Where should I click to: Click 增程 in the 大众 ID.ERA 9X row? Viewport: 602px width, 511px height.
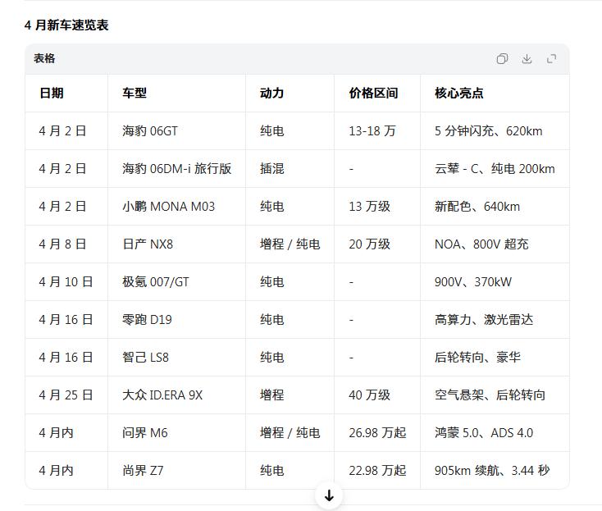click(x=271, y=395)
